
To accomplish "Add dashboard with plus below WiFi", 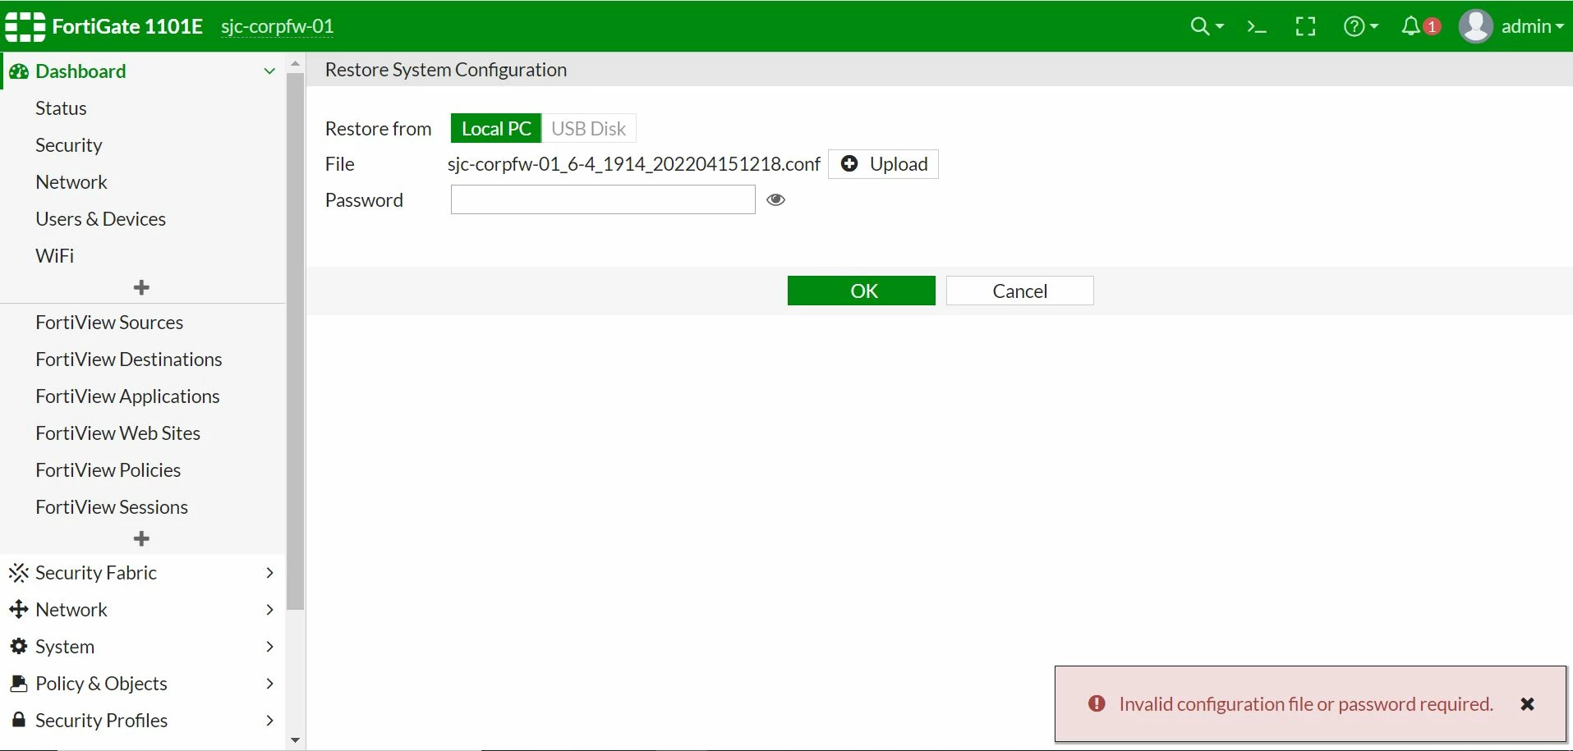I will (x=141, y=287).
